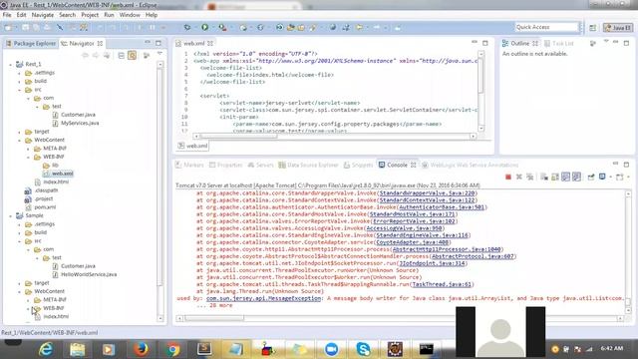Toggle Scroll Lock in Console toolbar
The width and height of the screenshot is (638, 359).
tap(555, 177)
